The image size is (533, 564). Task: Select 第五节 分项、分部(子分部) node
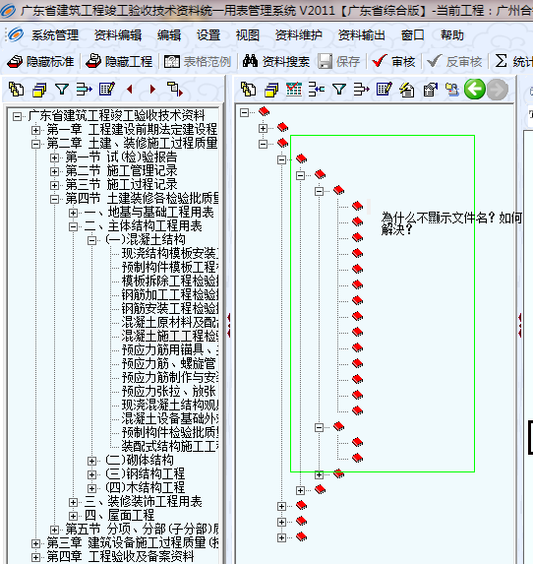(142, 530)
